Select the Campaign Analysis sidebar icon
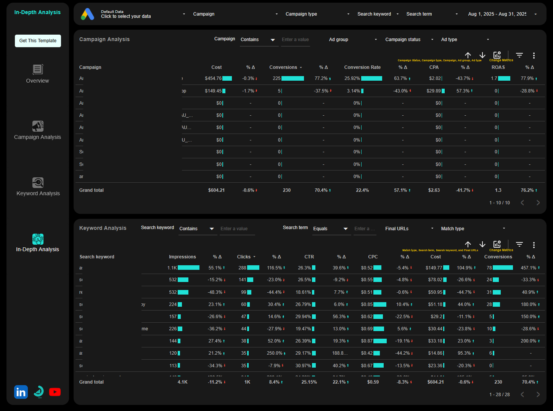 37,126
